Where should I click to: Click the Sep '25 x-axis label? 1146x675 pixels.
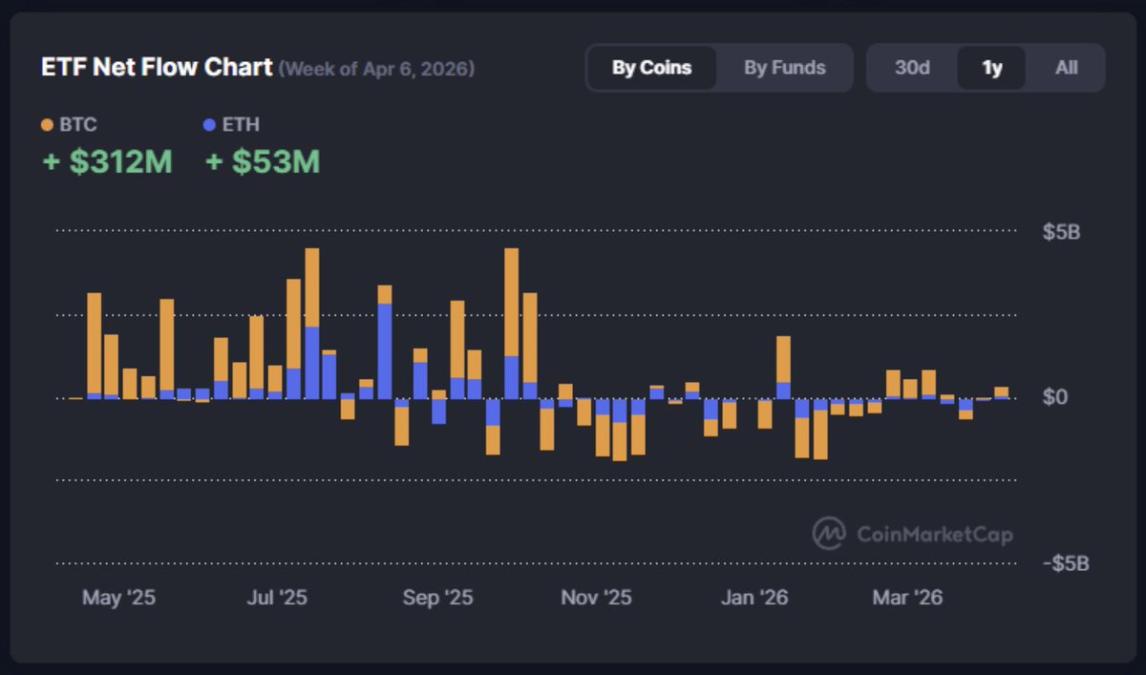(437, 598)
